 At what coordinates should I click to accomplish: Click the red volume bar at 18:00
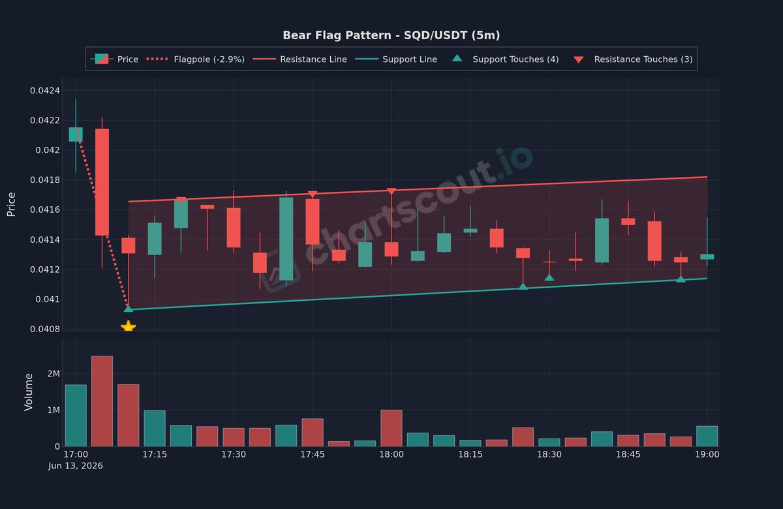tap(391, 428)
